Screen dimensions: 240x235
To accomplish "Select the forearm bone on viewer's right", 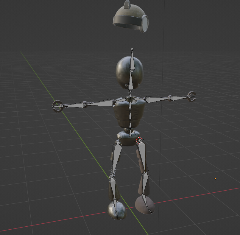I will 179,97.
